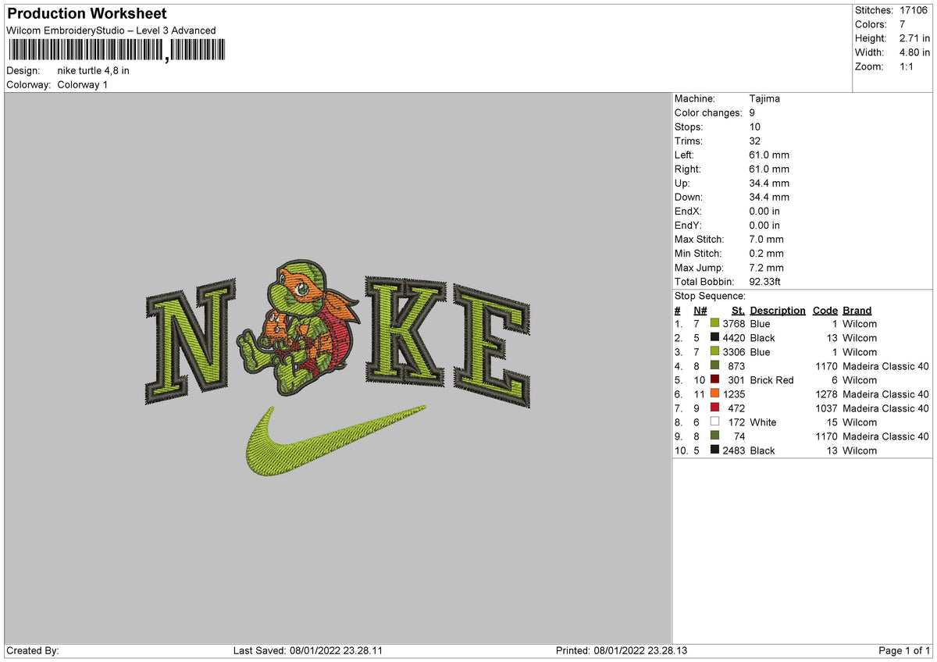Click the olive green swatch in row 4
This screenshot has width=937, height=662.
714,366
